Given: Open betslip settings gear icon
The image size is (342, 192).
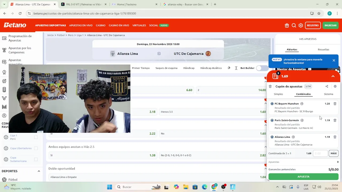Looking at the screenshot, I should click(x=335, y=86).
